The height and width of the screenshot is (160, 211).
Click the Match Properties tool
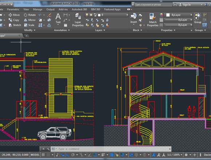[153, 20]
